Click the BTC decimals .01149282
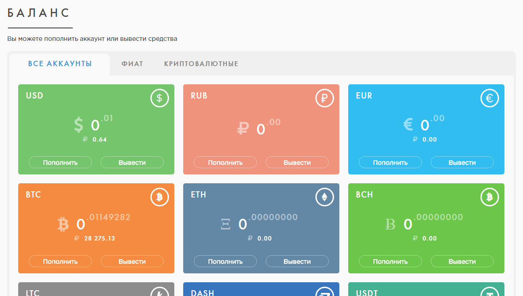Viewport: 523px width, 296px height. (109, 217)
